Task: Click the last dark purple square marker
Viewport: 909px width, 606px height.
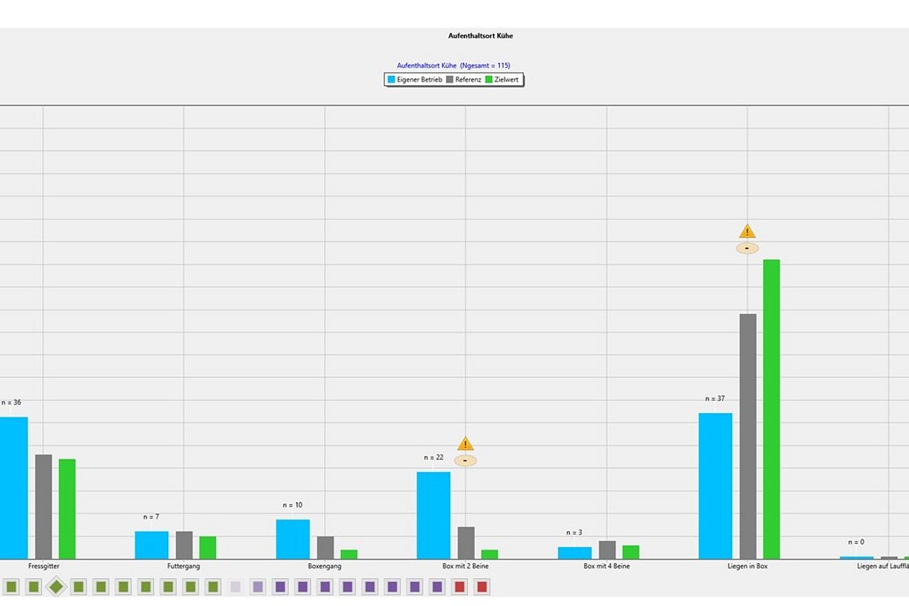Action: 437,587
